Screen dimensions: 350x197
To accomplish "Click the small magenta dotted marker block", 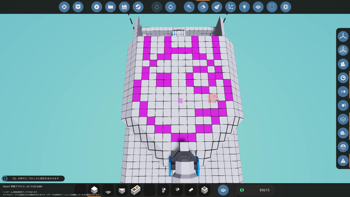I will click(180, 101).
